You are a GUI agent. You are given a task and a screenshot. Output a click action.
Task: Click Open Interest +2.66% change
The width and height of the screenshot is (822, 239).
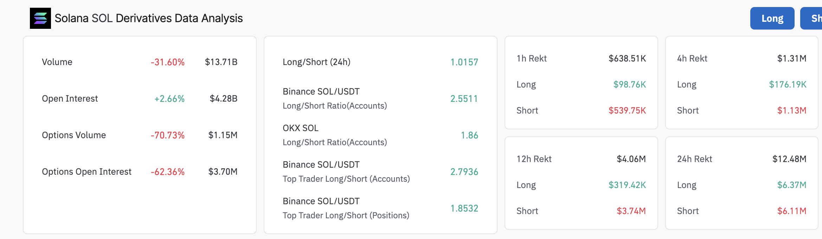169,99
